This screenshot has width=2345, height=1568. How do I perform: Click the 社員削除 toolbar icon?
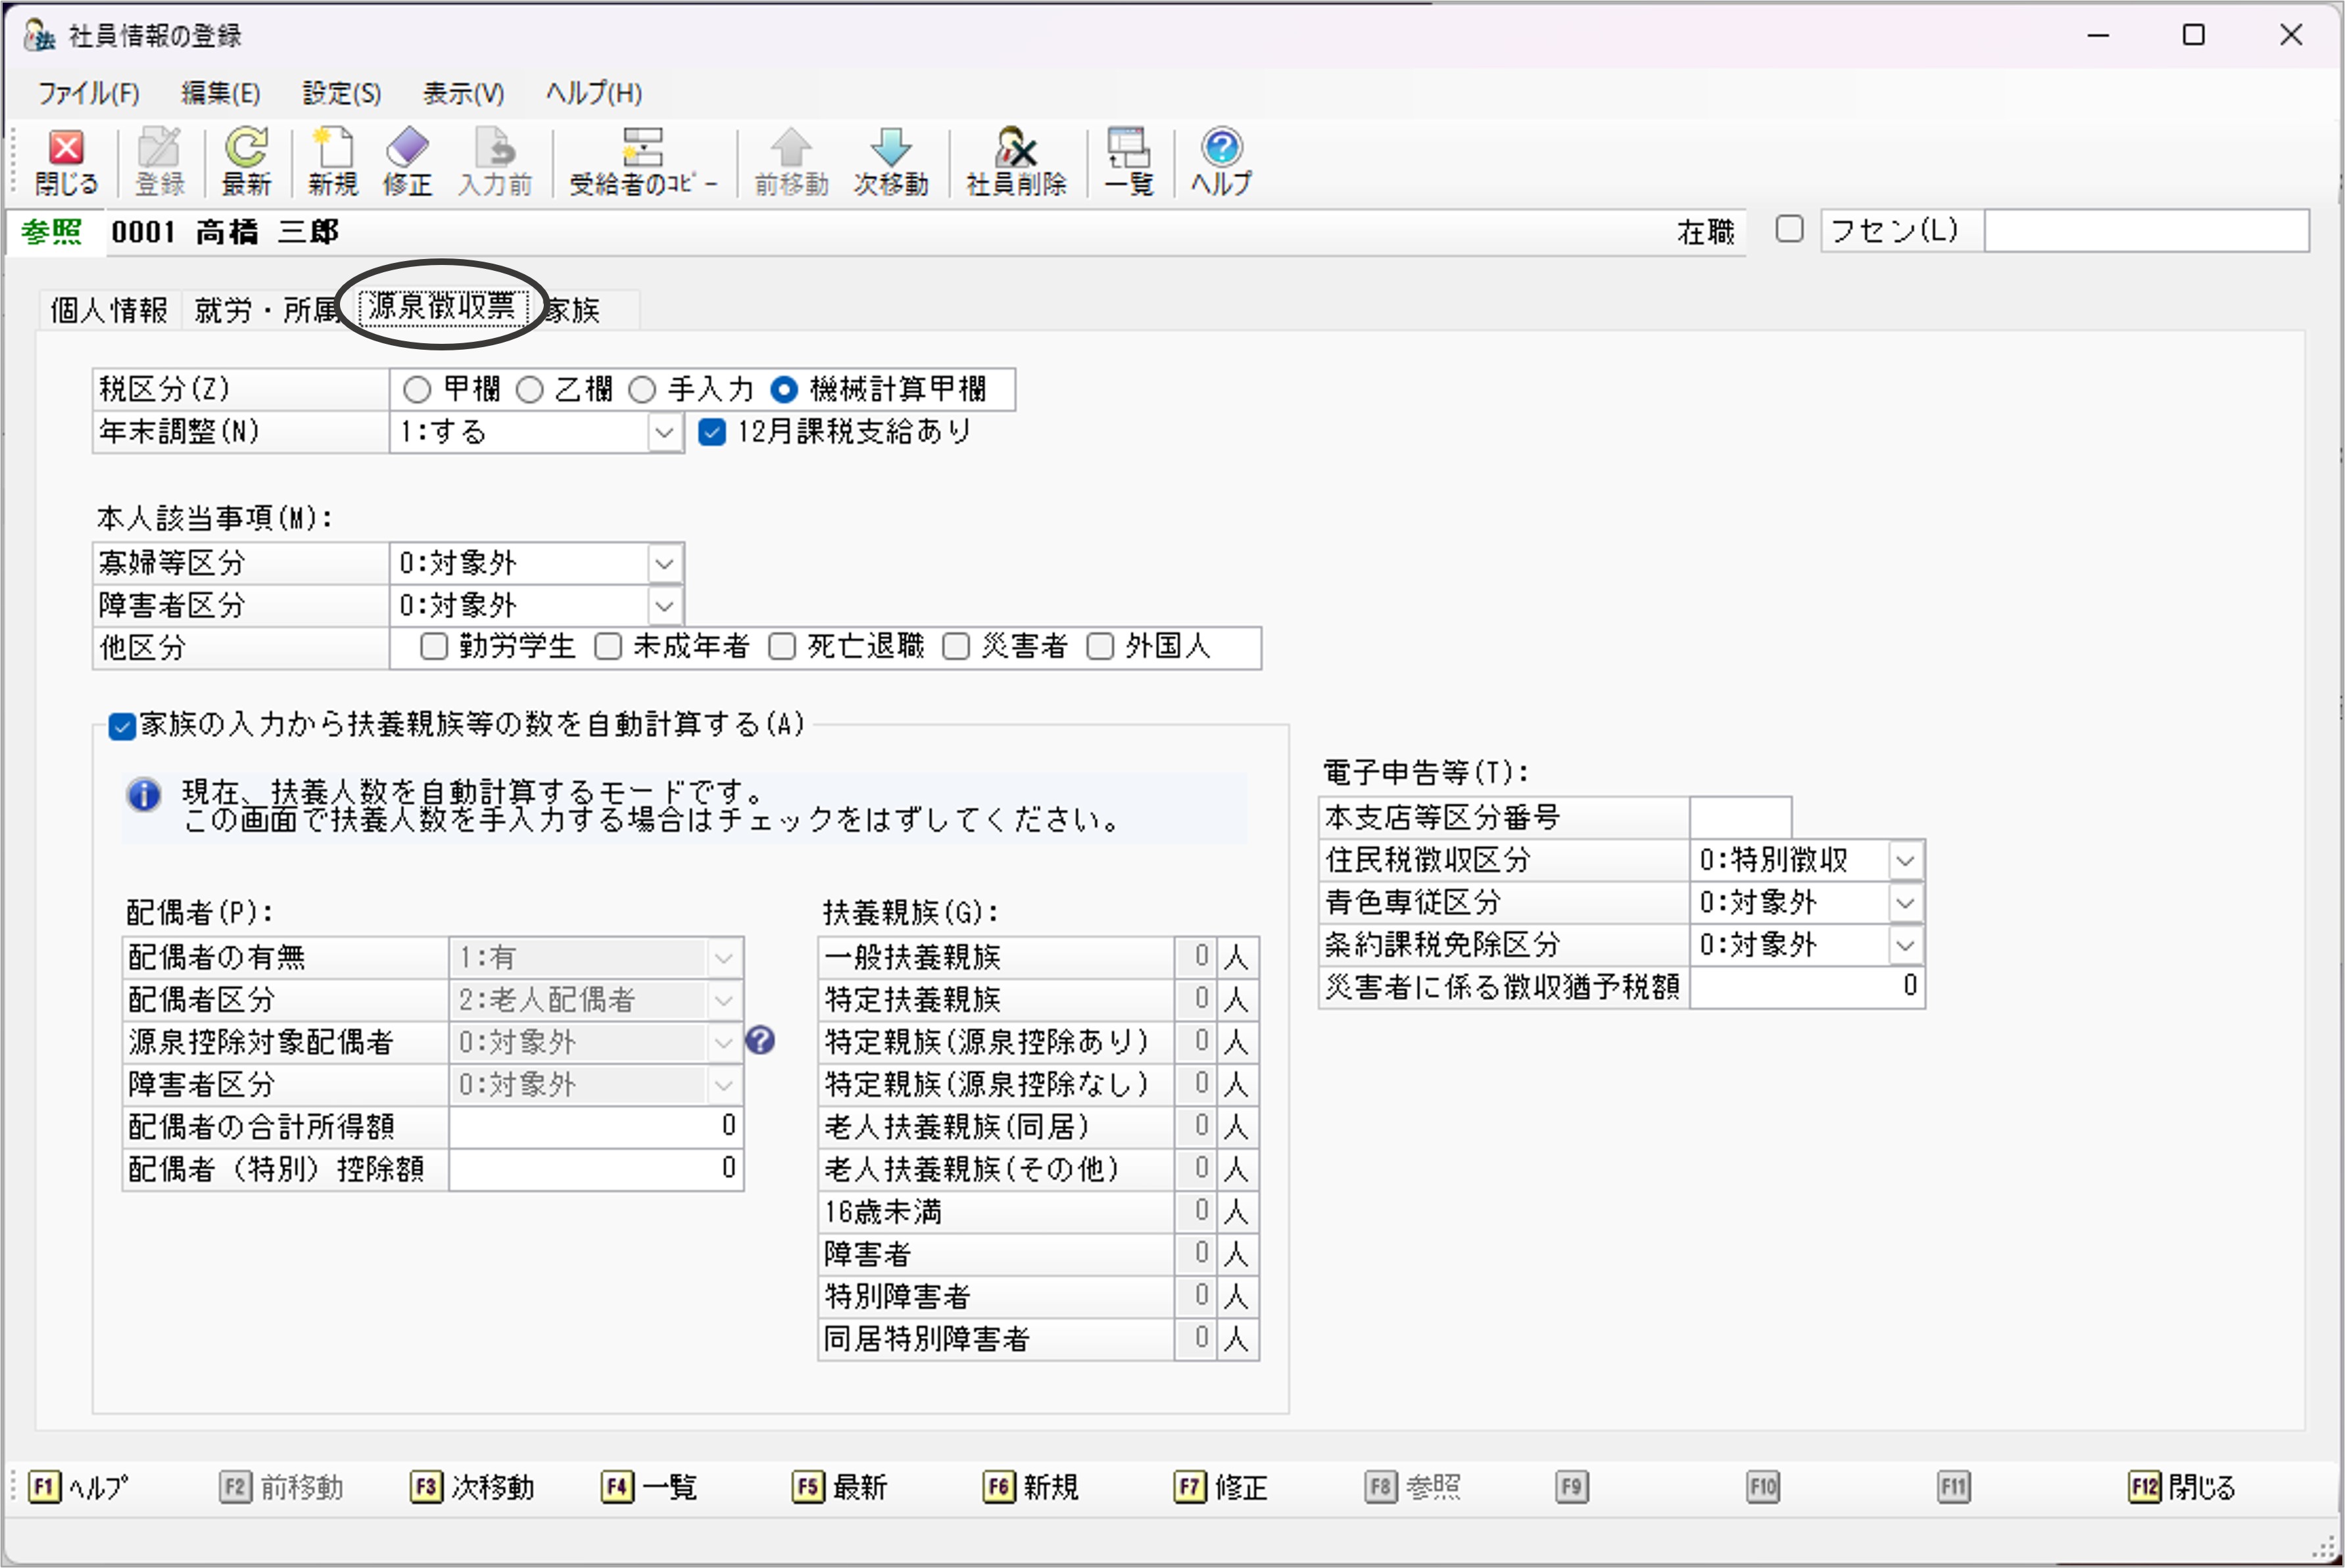pyautogui.click(x=1015, y=150)
